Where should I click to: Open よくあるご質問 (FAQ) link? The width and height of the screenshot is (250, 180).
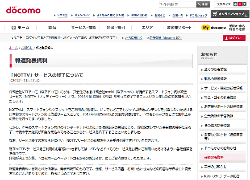[x=110, y=15]
